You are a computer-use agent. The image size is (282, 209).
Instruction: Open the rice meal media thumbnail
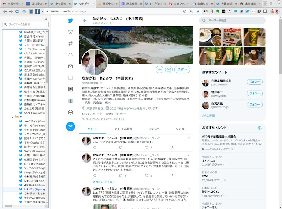210,37
